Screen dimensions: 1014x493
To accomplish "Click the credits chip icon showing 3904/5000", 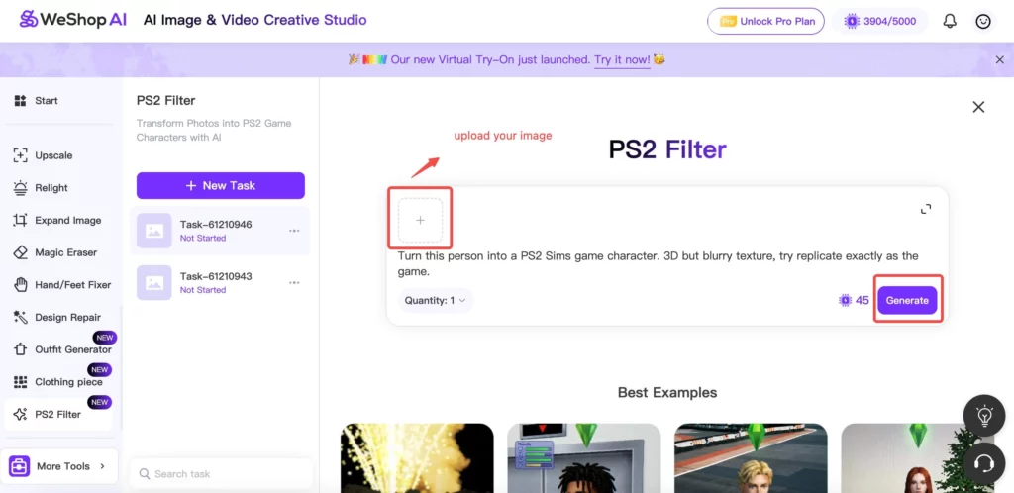I will [852, 22].
